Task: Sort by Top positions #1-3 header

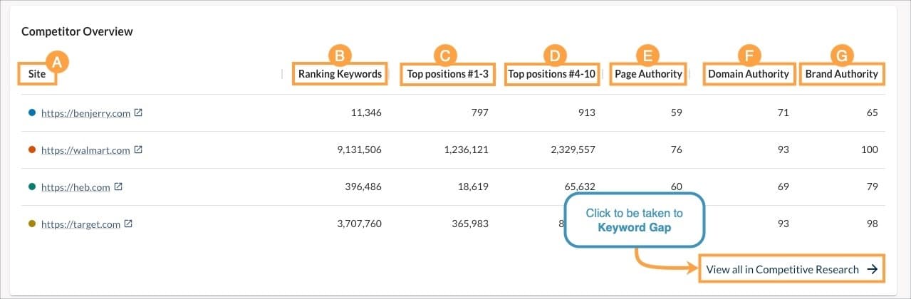Action: coord(447,73)
